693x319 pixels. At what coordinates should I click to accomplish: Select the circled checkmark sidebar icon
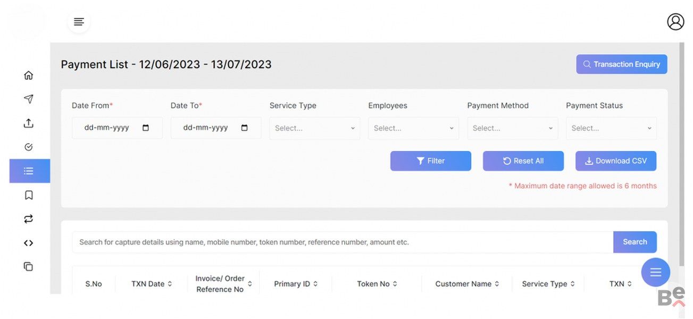click(29, 147)
